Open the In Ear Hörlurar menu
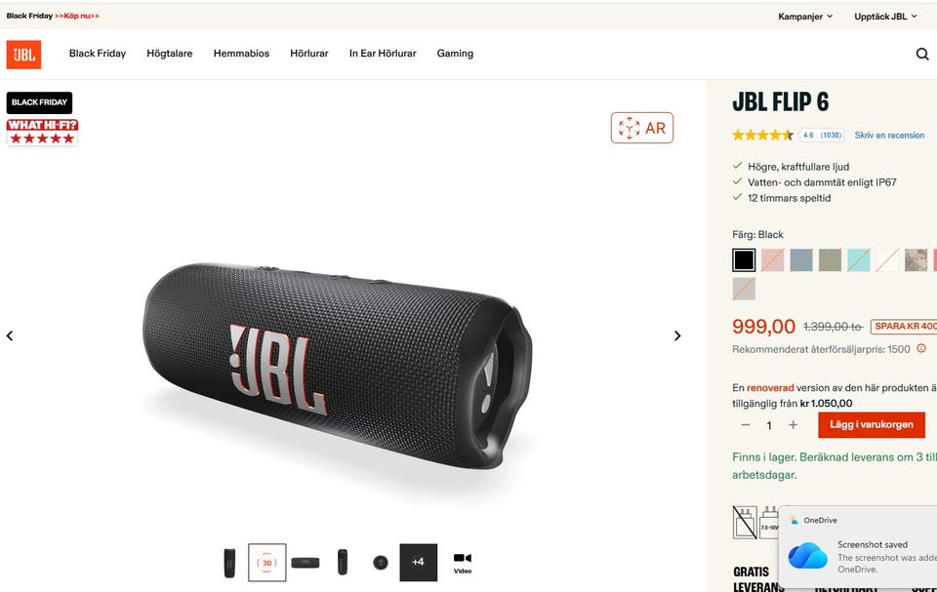The width and height of the screenshot is (937, 592). (x=383, y=54)
